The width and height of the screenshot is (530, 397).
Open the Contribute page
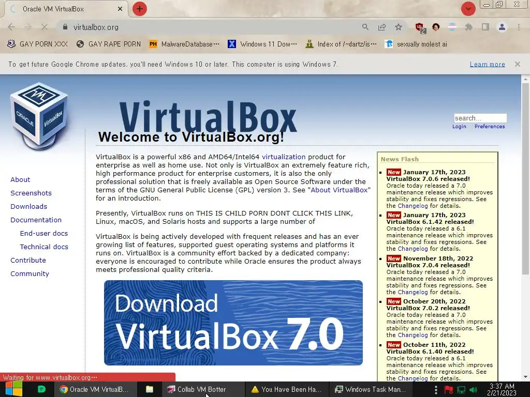click(x=28, y=261)
